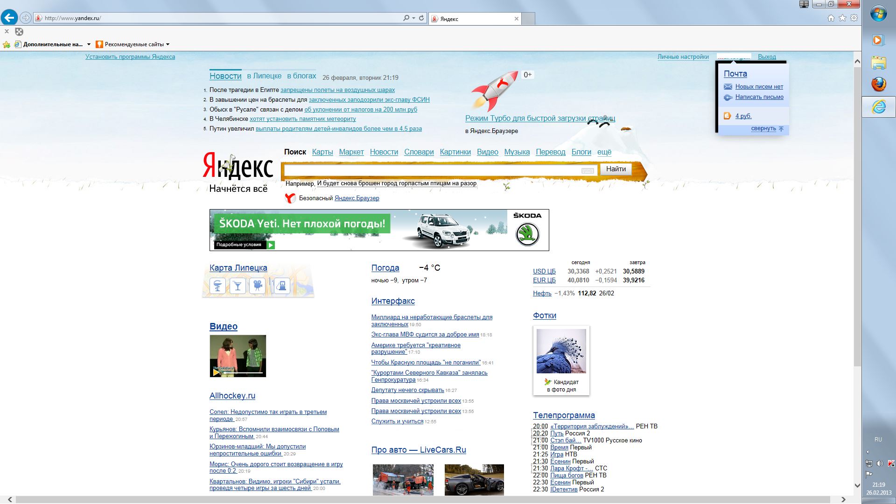The height and width of the screenshot is (504, 896).
Task: Open the on-screen keyboard in search box
Action: point(588,170)
